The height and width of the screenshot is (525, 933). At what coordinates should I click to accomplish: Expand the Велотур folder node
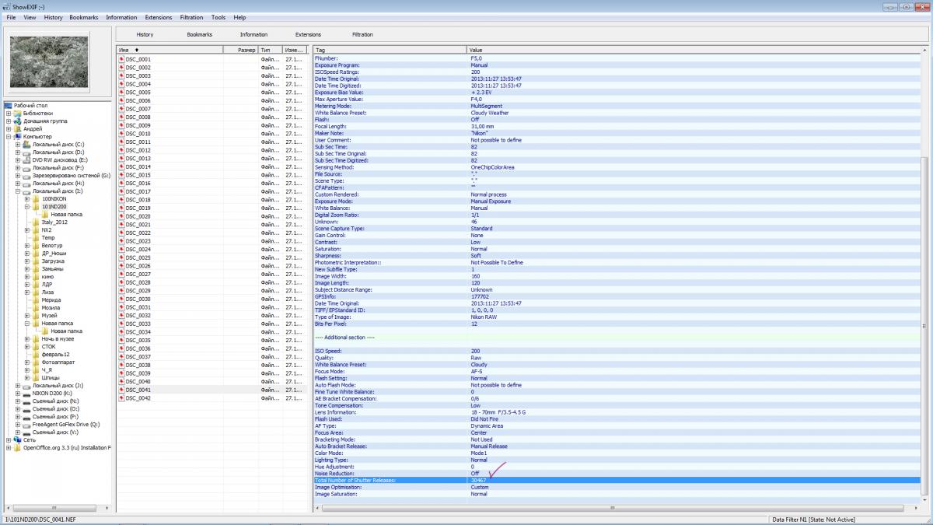[x=27, y=245]
